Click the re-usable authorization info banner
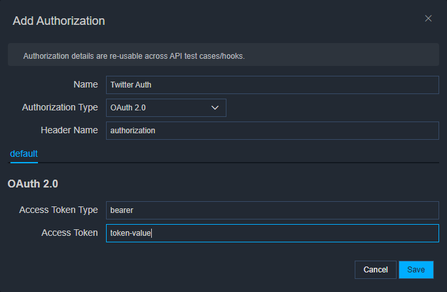The height and width of the screenshot is (292, 447). pos(224,55)
